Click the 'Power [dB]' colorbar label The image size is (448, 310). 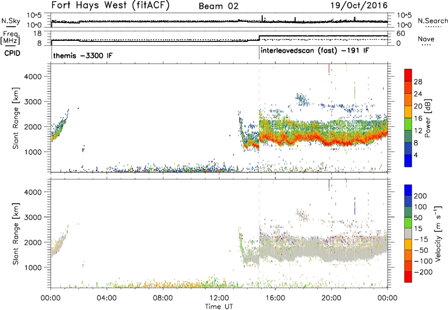coord(427,118)
